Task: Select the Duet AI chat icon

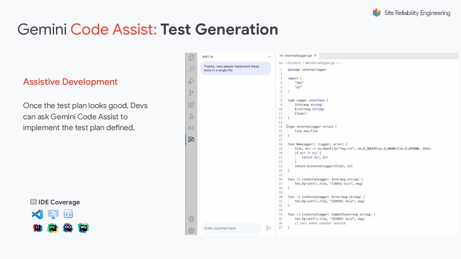Action: 191,139
